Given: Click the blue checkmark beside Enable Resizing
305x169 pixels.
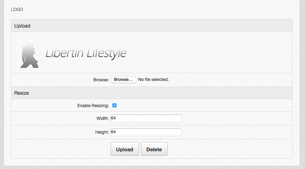Looking at the screenshot, I should point(114,105).
